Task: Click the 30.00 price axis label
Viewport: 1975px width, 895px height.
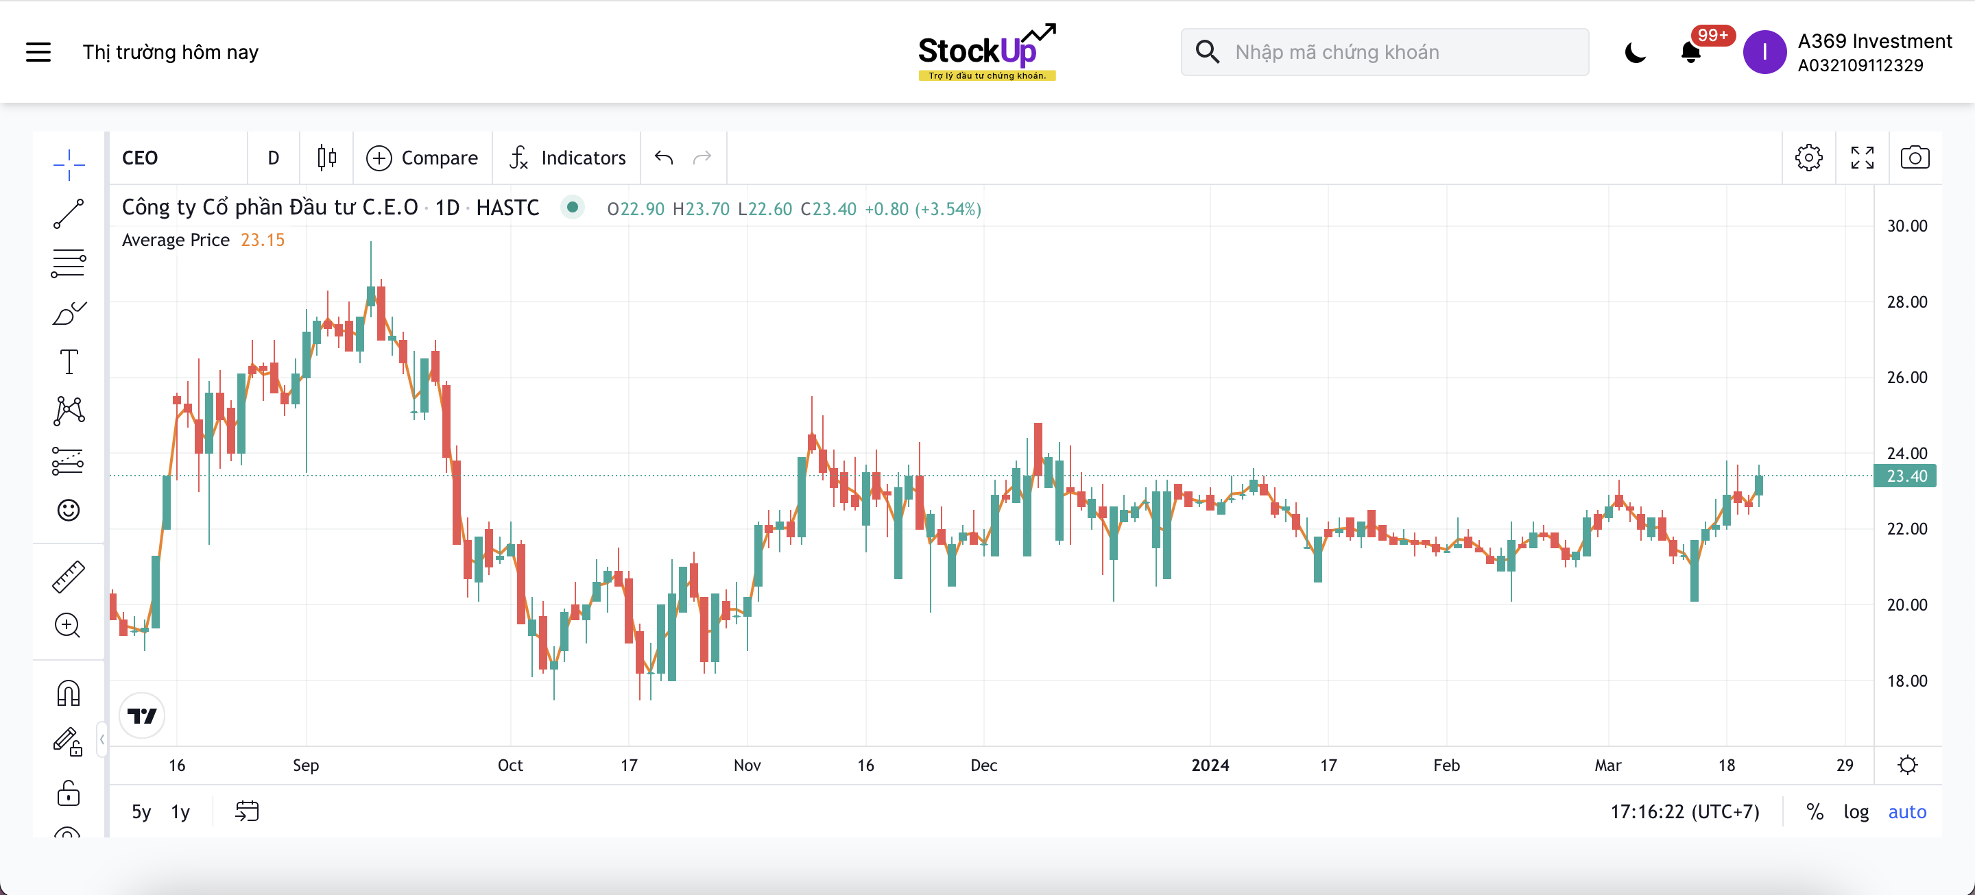Action: (x=1906, y=225)
